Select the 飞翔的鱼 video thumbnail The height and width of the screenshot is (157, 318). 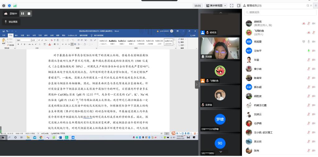(220, 72)
